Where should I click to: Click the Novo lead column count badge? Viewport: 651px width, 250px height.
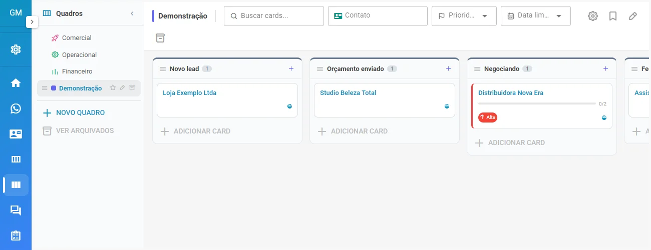pyautogui.click(x=207, y=69)
